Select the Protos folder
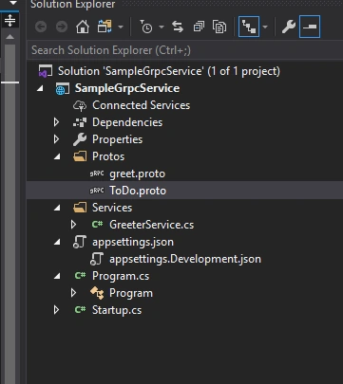This screenshot has height=384, width=343. [108, 156]
